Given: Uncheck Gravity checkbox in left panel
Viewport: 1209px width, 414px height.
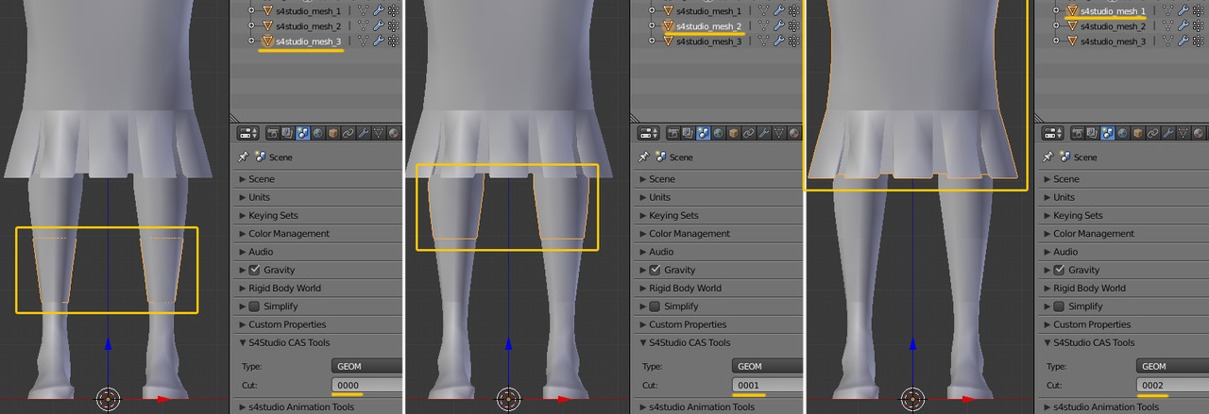Looking at the screenshot, I should click(254, 270).
